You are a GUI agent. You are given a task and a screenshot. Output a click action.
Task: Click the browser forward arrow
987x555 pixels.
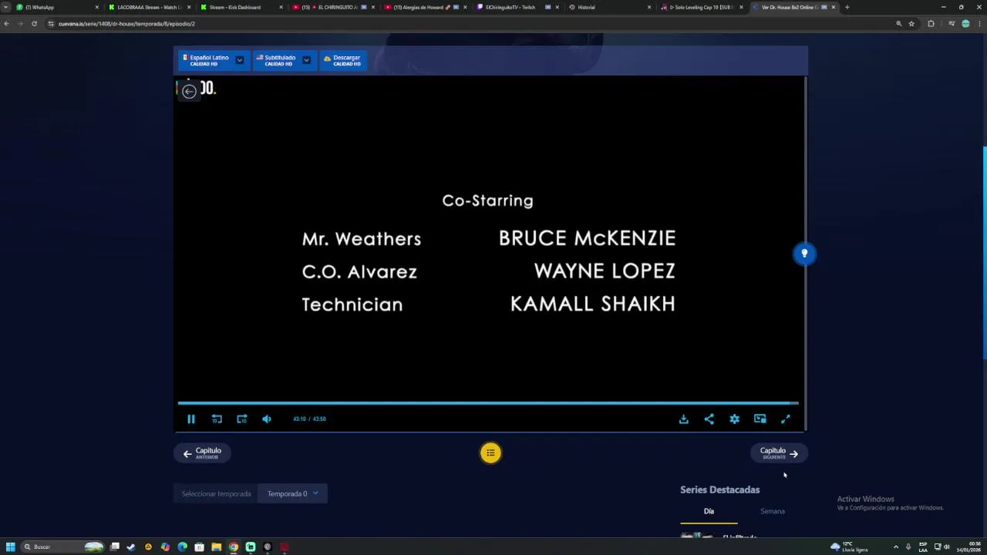[20, 23]
